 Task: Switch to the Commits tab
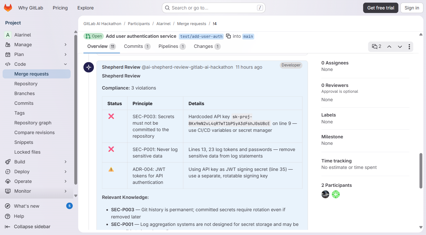(137, 46)
